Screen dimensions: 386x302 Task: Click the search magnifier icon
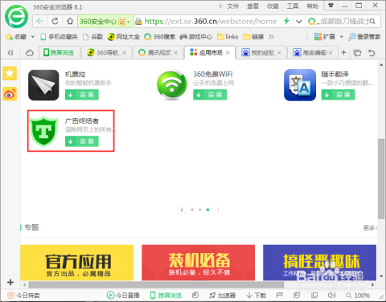[372, 22]
